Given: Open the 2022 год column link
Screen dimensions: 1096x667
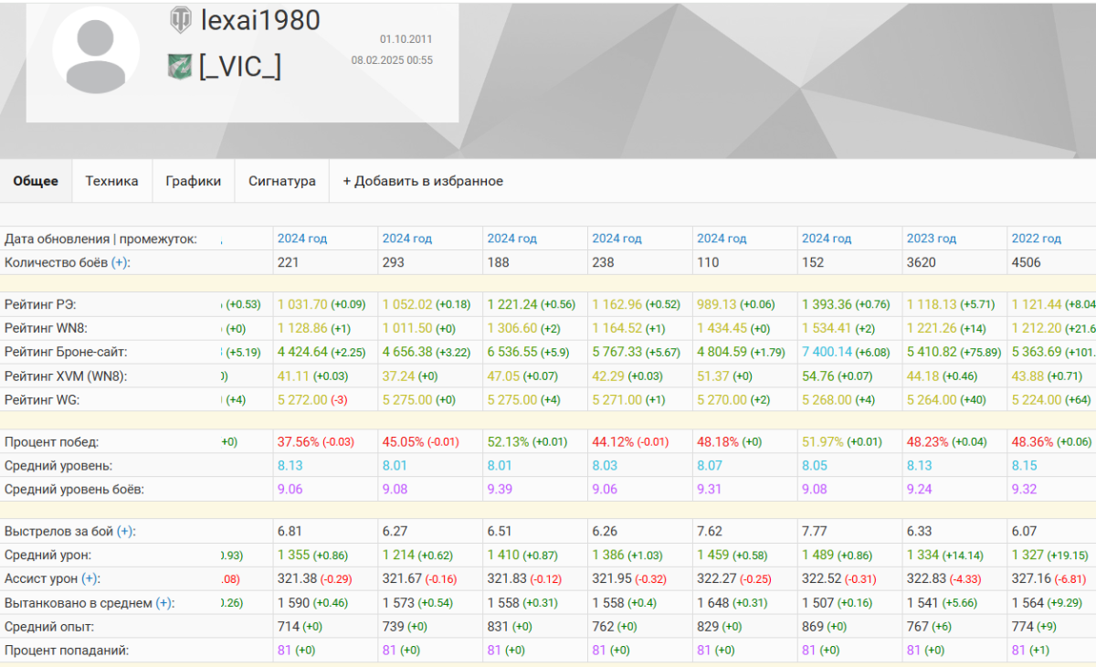Looking at the screenshot, I should pos(1037,238).
